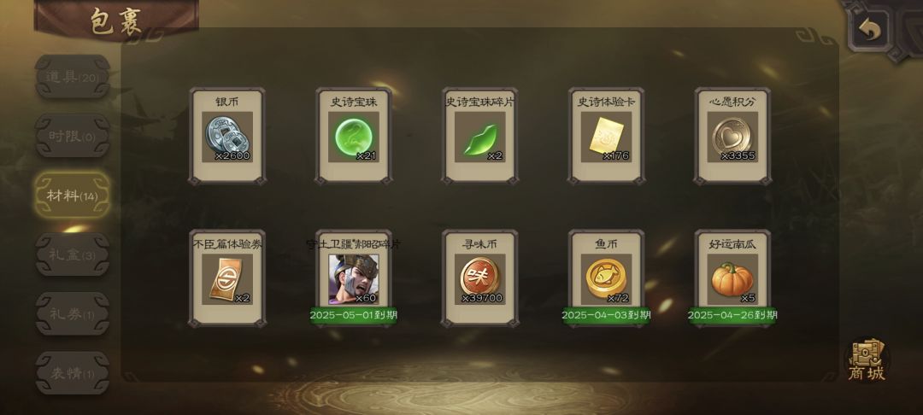
Task: Open the 不臣篇体验券 ticket item
Action: pyautogui.click(x=227, y=278)
